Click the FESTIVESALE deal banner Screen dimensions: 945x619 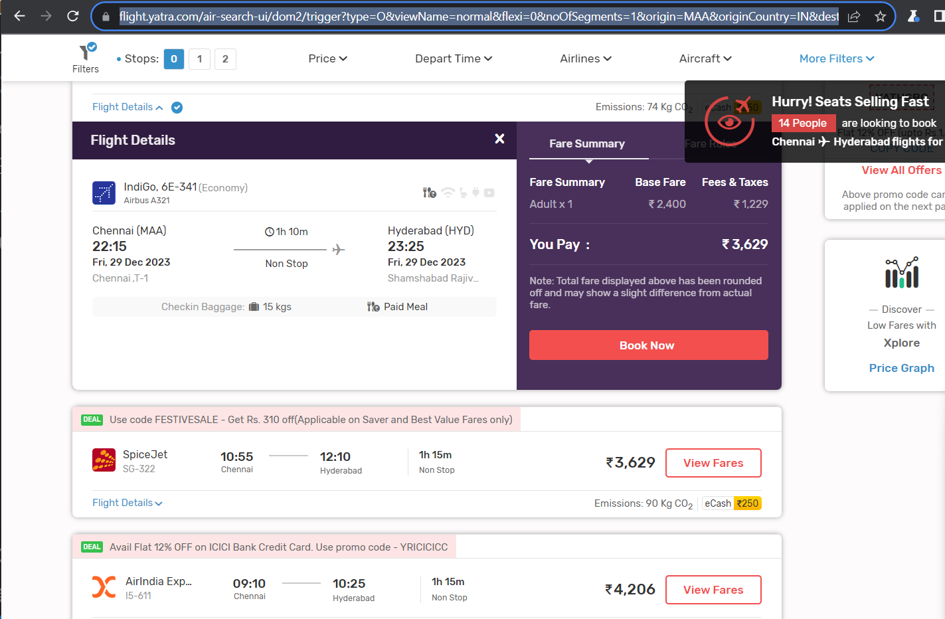[x=297, y=419]
